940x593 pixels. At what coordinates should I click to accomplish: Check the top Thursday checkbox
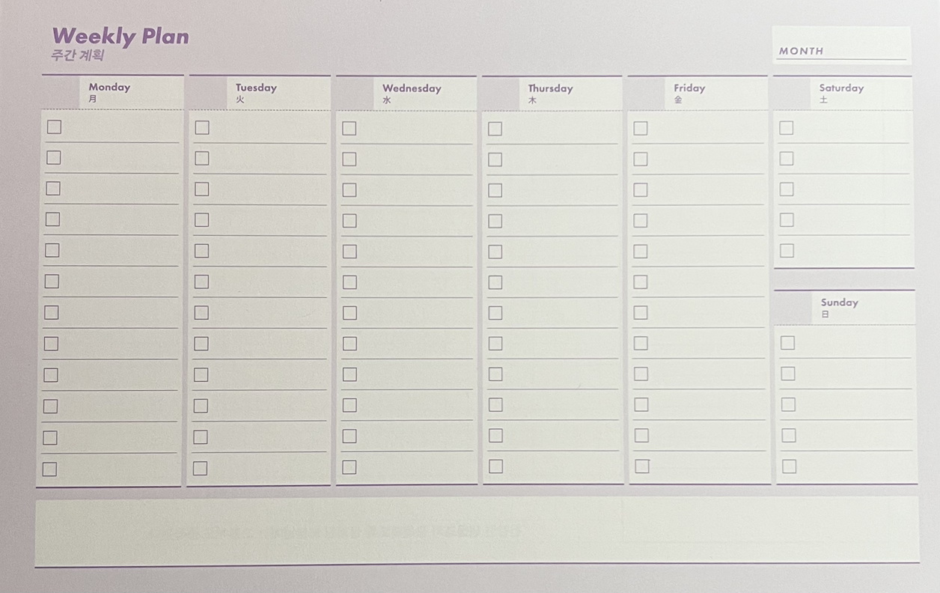tap(495, 129)
